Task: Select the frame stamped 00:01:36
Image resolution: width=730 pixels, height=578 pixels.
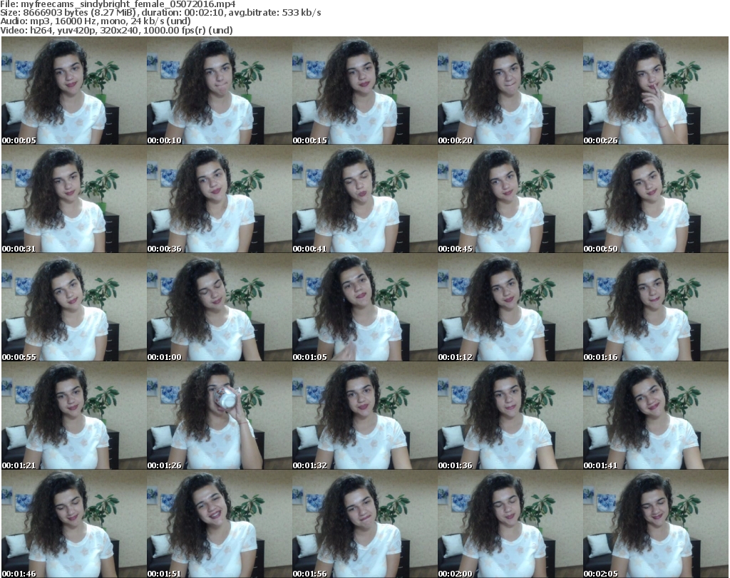Action: (x=510, y=416)
